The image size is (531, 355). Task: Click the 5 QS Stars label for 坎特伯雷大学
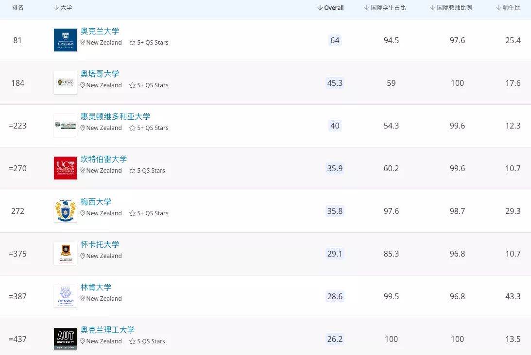[x=151, y=170]
